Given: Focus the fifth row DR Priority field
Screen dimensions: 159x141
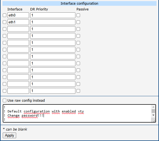Looking at the screenshot, I should [x=53, y=43].
